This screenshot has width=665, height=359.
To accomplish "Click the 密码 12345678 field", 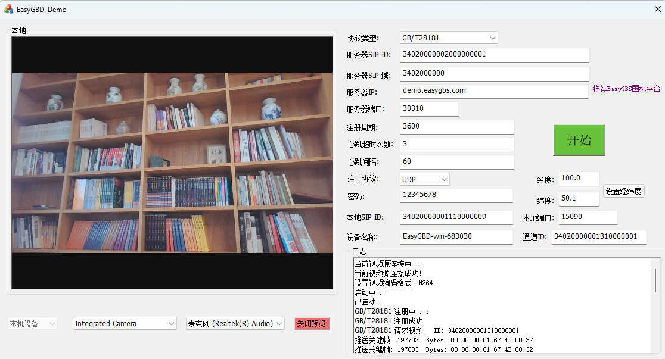I will (456, 195).
